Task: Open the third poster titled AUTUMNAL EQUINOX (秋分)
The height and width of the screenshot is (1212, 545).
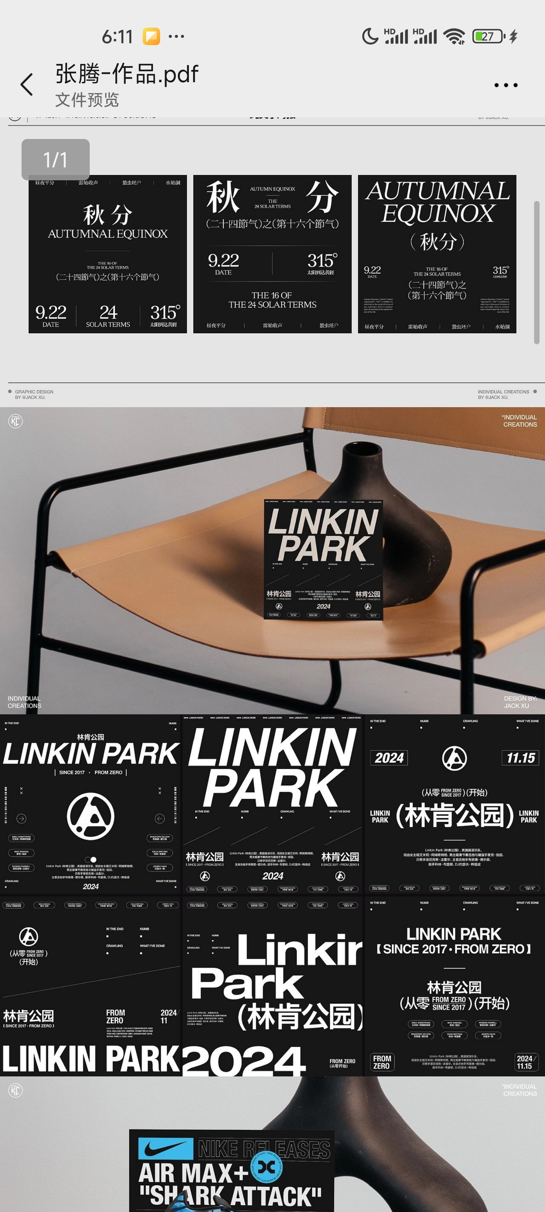Action: (437, 254)
